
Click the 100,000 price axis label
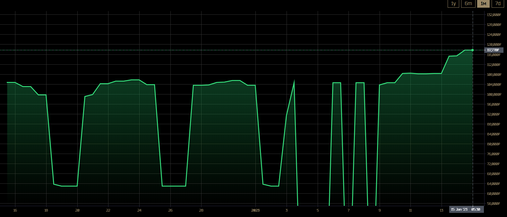(494, 94)
